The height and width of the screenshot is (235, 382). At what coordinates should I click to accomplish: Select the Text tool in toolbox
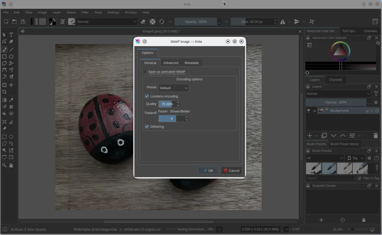pyautogui.click(x=11, y=35)
